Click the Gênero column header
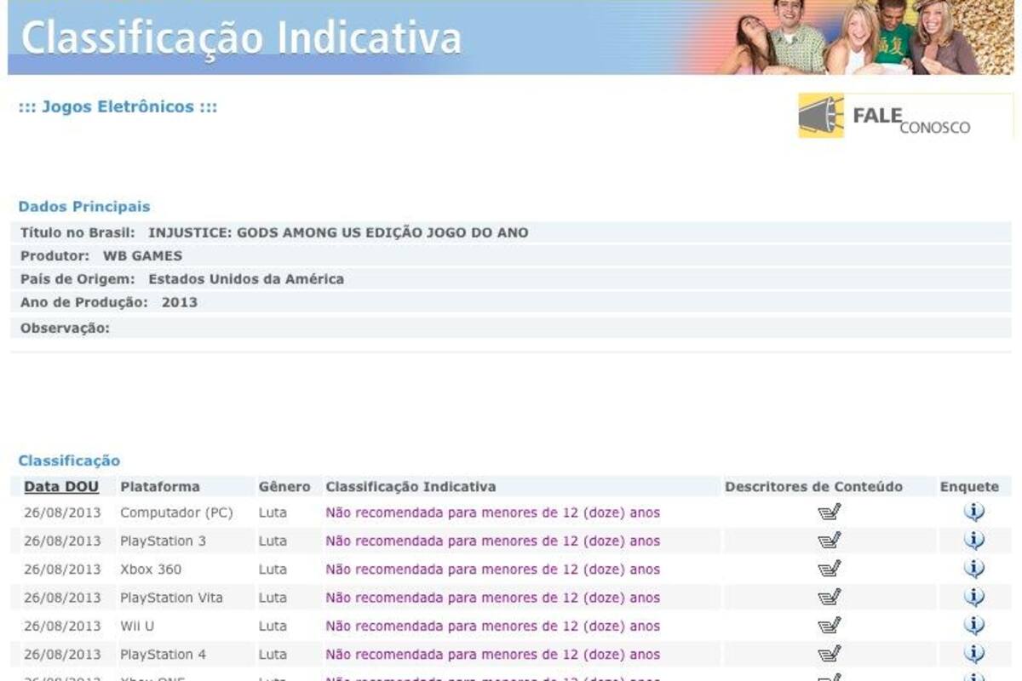The image size is (1022, 681). (x=284, y=487)
